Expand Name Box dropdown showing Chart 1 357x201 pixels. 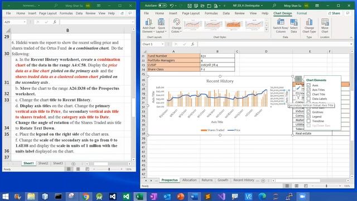pos(162,44)
